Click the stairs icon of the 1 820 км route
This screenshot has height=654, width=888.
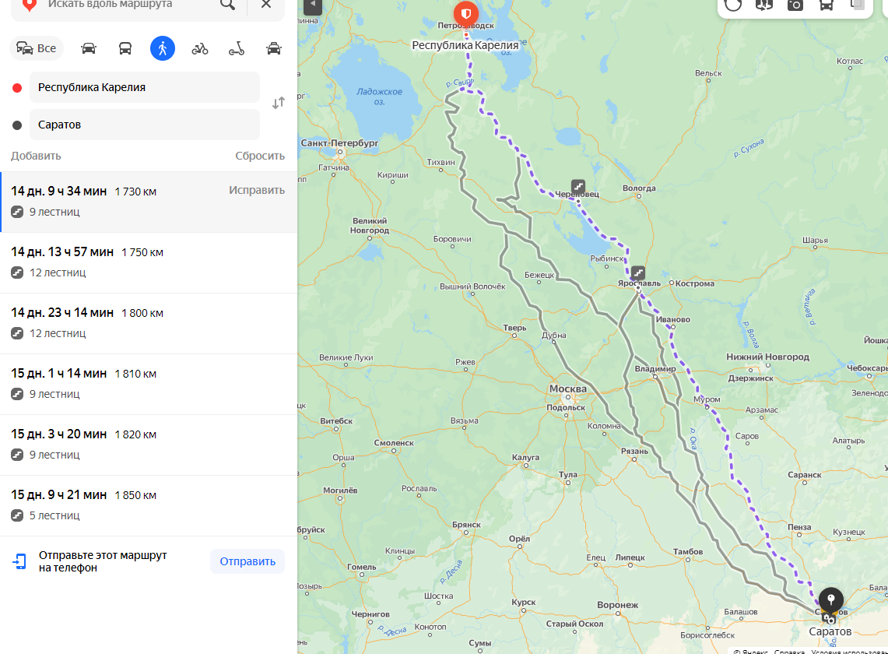(x=17, y=455)
